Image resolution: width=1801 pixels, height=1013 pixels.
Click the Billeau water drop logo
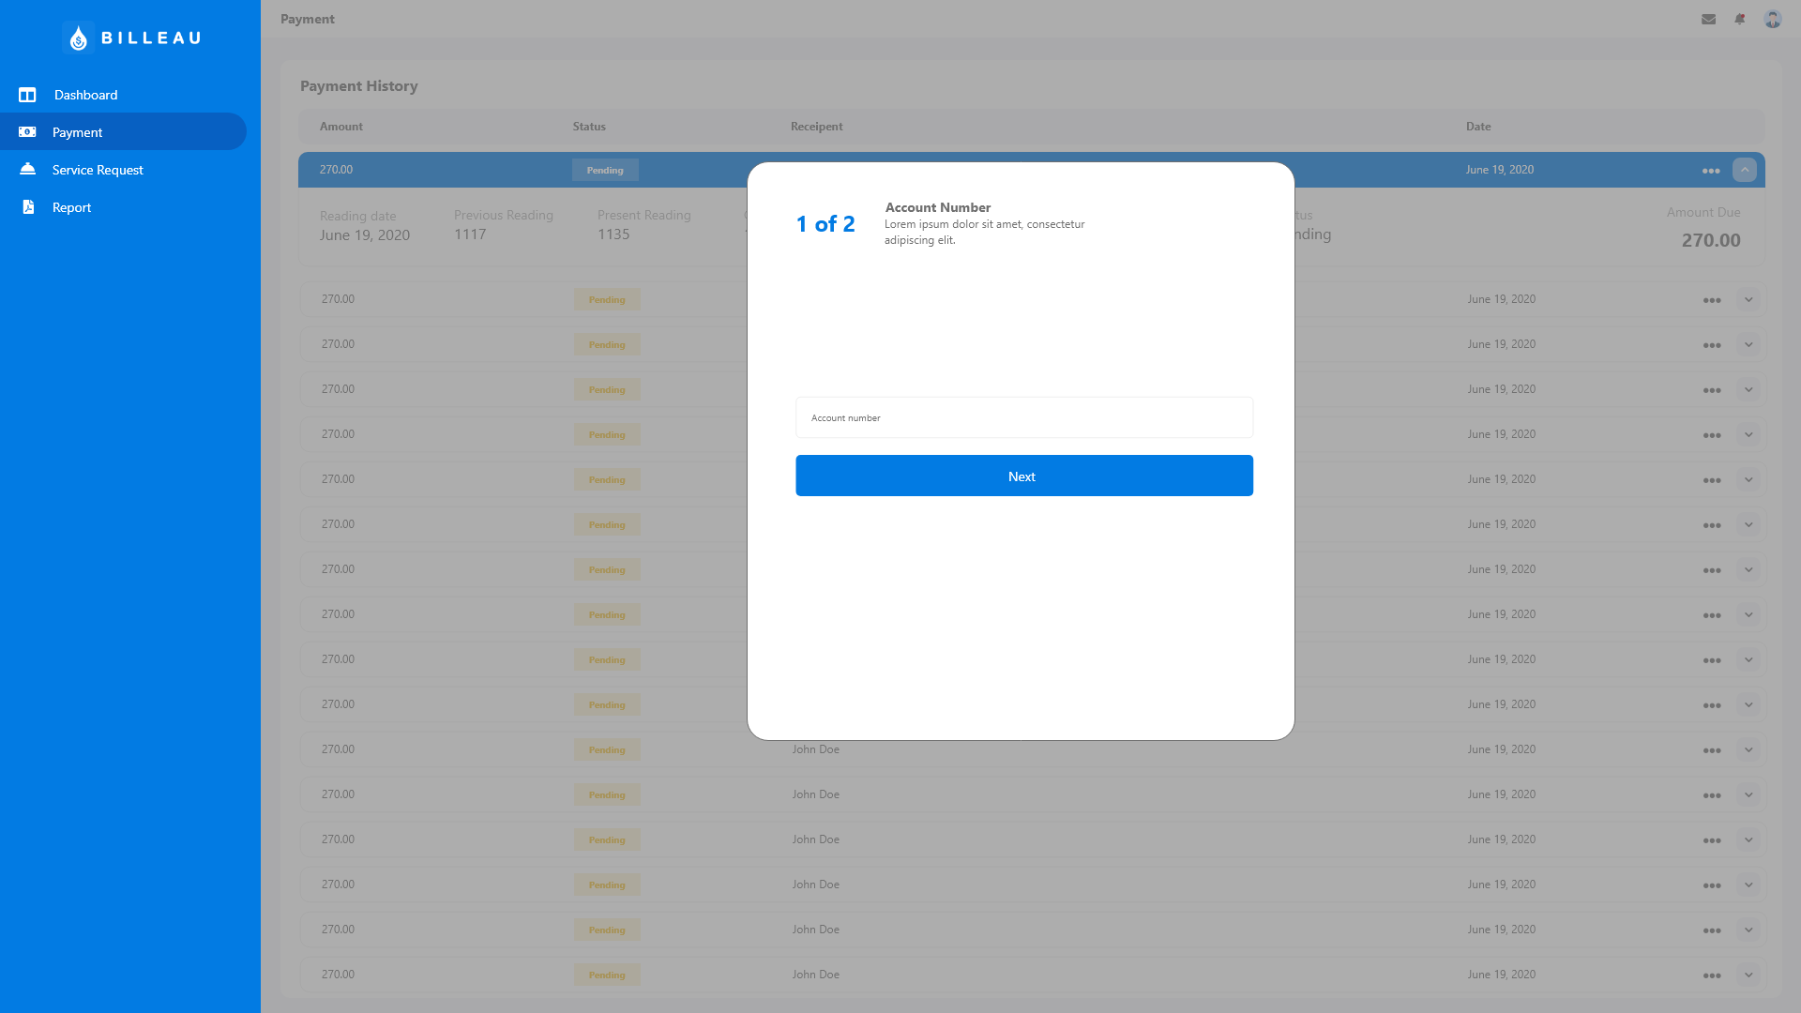[x=79, y=38]
